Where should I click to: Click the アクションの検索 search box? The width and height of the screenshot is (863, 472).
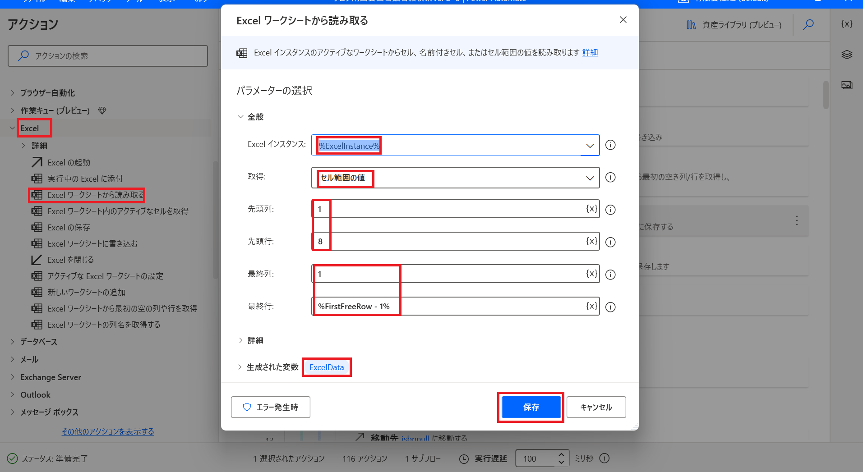coord(108,56)
